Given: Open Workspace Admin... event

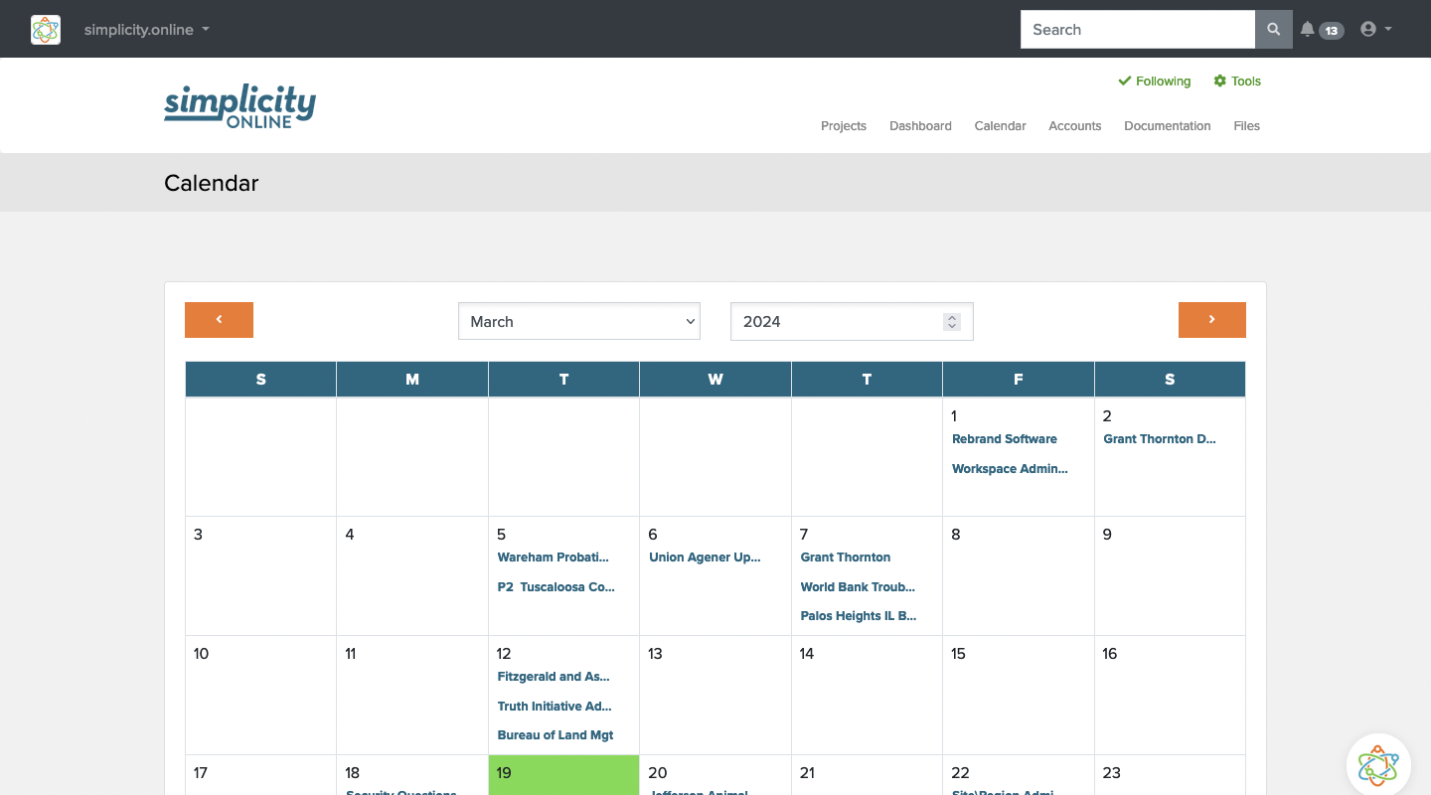Looking at the screenshot, I should 1010,469.
